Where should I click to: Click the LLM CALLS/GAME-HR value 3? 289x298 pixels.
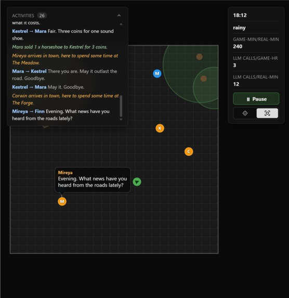coord(234,65)
